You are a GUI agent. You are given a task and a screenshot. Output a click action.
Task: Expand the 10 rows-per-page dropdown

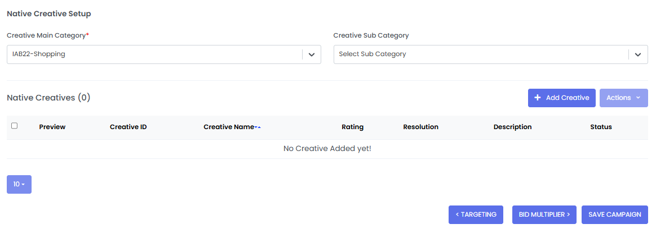[x=19, y=184]
